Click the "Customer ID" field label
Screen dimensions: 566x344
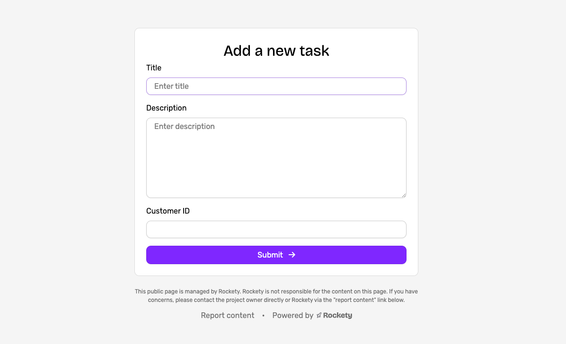pyautogui.click(x=168, y=211)
